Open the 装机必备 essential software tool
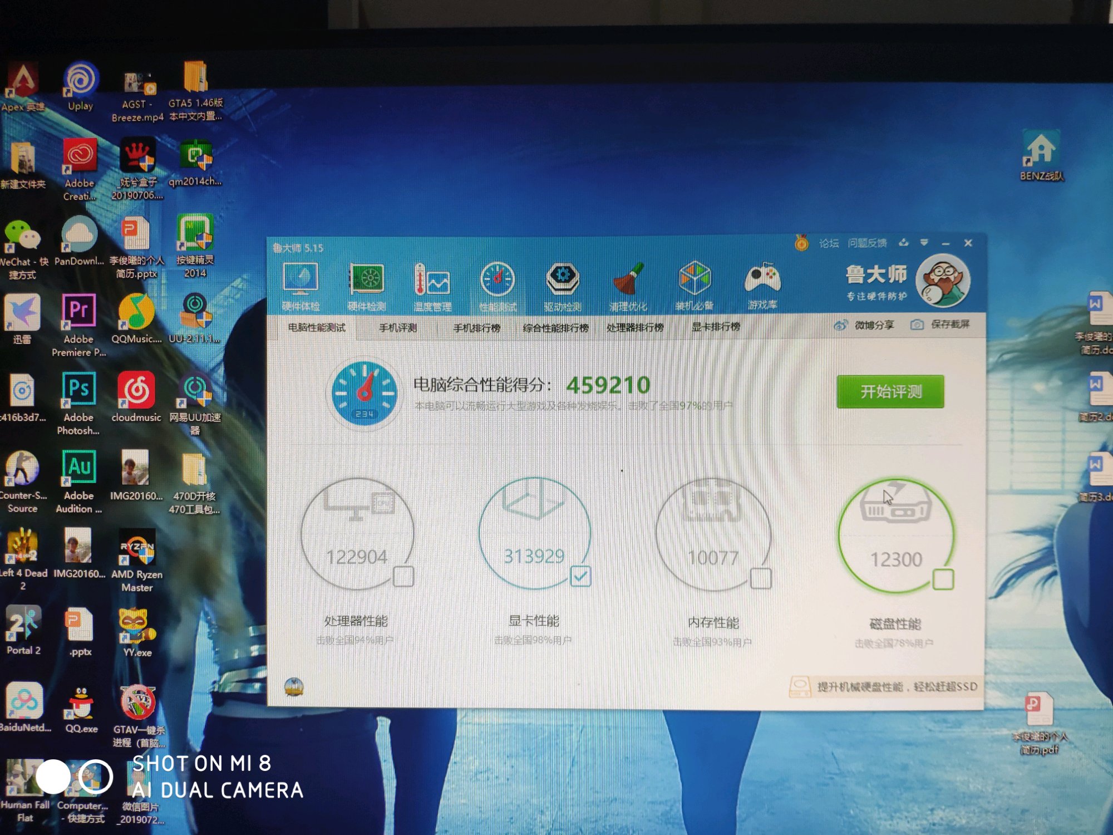Viewport: 1113px width, 835px height. [695, 286]
